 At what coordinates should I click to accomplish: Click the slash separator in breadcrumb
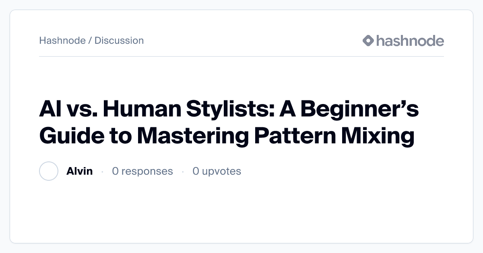click(x=90, y=41)
